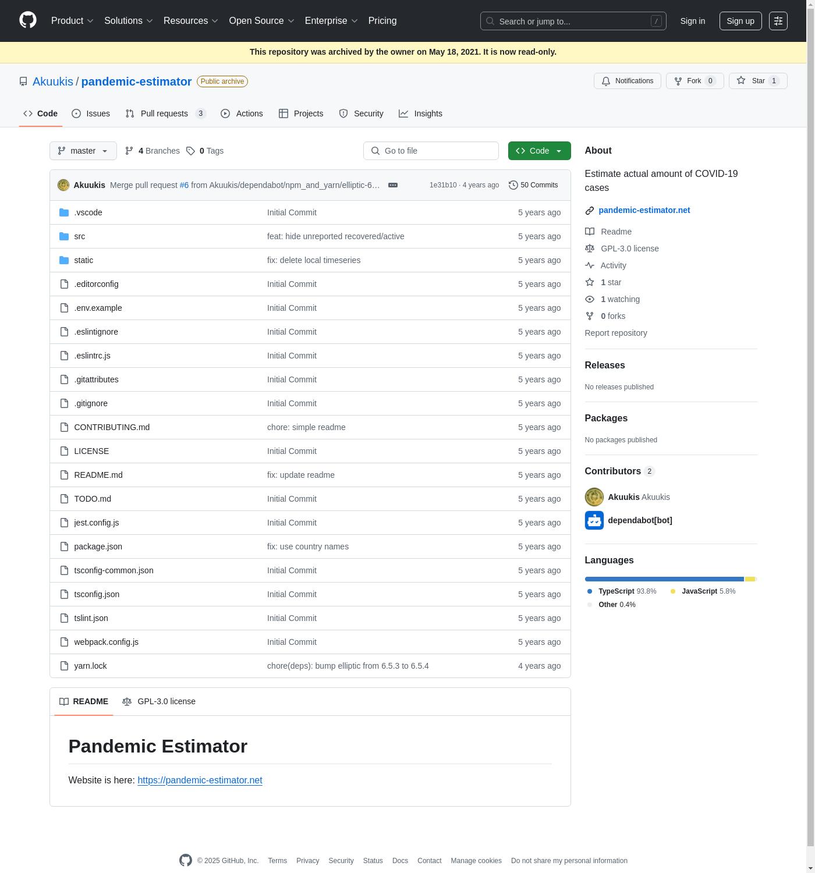
Task: Click the dependabot bot avatar icon
Action: tap(594, 520)
